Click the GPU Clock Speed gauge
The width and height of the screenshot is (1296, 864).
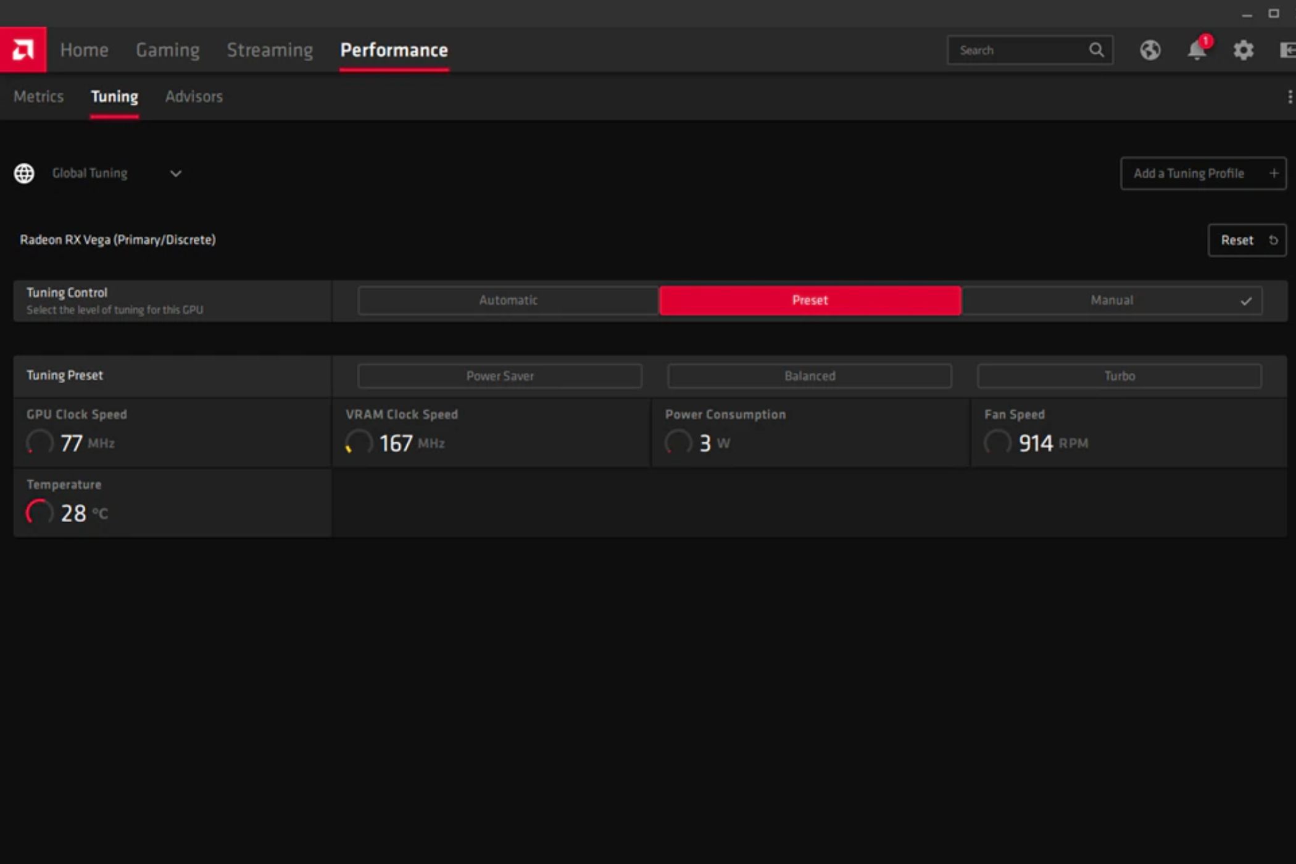(39, 442)
